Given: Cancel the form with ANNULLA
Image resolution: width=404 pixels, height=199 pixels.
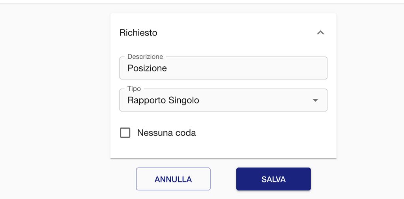Looking at the screenshot, I should pyautogui.click(x=173, y=179).
